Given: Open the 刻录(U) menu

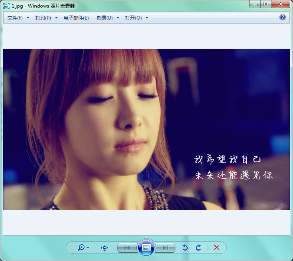Looking at the screenshot, I should tap(104, 18).
